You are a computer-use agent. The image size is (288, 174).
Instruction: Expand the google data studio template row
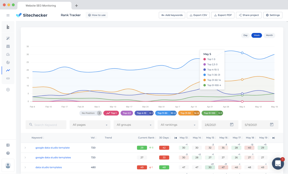point(25,148)
